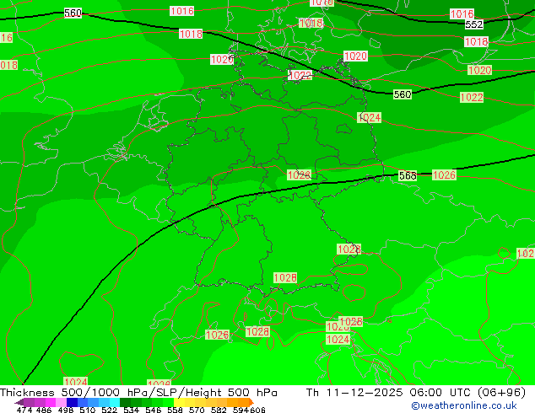Click the 522 legend value
Viewport: 535px width, 413px height.
[x=109, y=410]
